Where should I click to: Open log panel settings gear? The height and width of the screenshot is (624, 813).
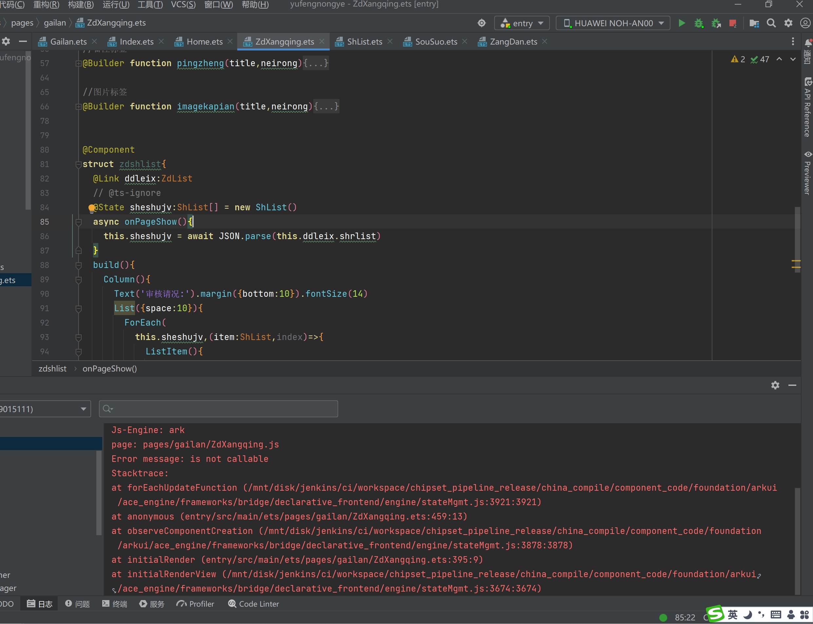click(x=775, y=385)
